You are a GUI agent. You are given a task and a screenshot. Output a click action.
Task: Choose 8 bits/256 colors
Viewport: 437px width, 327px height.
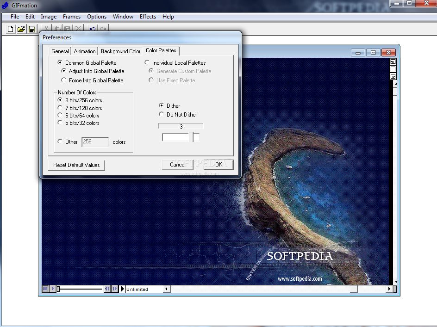(x=80, y=100)
